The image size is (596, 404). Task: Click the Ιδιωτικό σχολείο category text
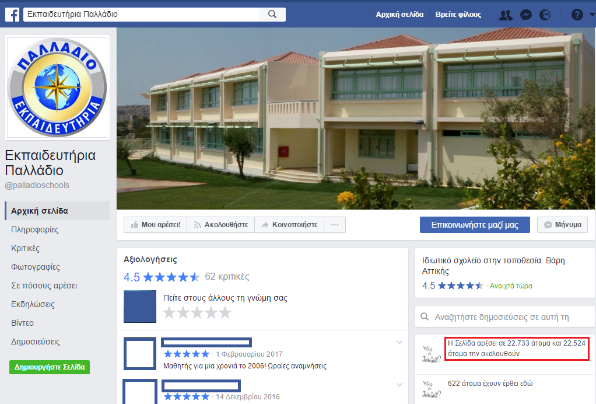493,266
